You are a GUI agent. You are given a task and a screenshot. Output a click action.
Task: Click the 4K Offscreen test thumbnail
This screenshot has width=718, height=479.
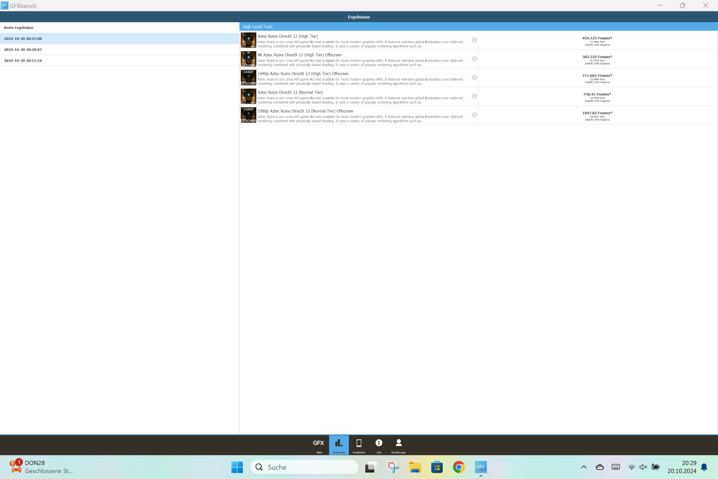pos(249,59)
